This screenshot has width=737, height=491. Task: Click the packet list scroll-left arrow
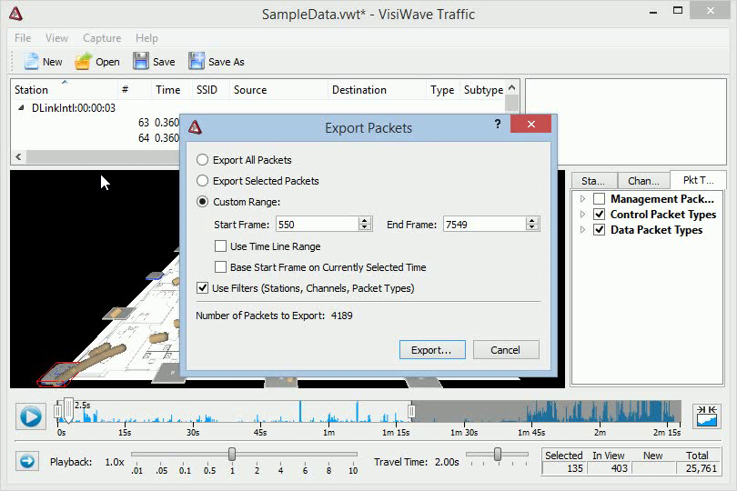tap(18, 156)
